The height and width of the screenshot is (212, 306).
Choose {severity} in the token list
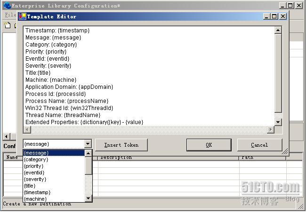[x=54, y=179]
